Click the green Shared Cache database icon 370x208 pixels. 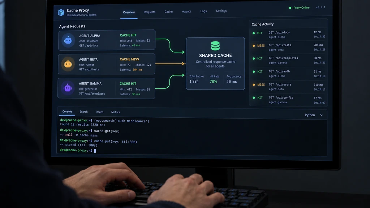click(215, 46)
